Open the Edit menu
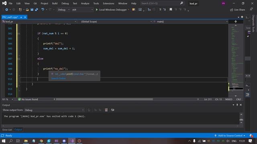 tap(18, 4)
